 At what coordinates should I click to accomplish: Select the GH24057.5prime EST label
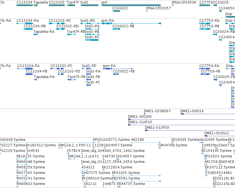(118, 145)
